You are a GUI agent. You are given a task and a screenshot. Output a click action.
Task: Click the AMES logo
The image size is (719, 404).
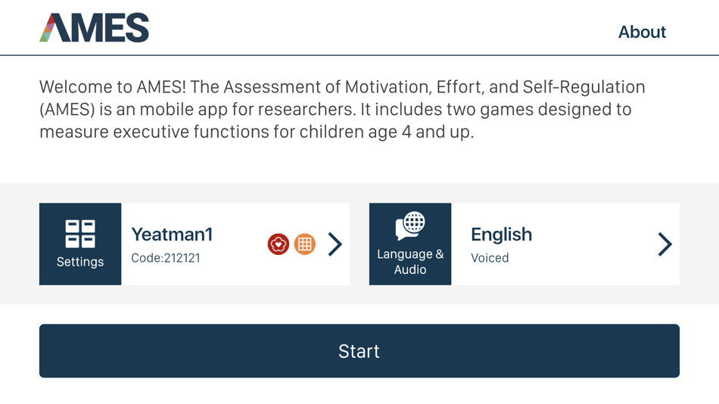click(x=94, y=29)
